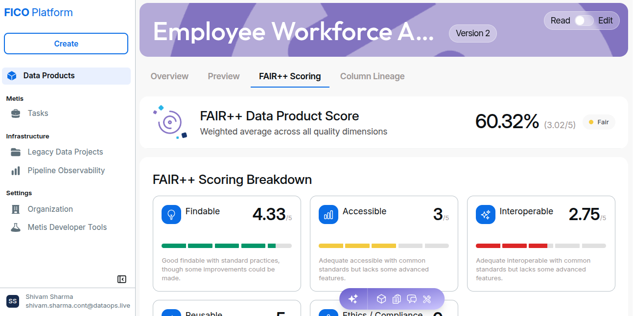Switch to the Overview tab
The width and height of the screenshot is (633, 316).
(x=169, y=76)
